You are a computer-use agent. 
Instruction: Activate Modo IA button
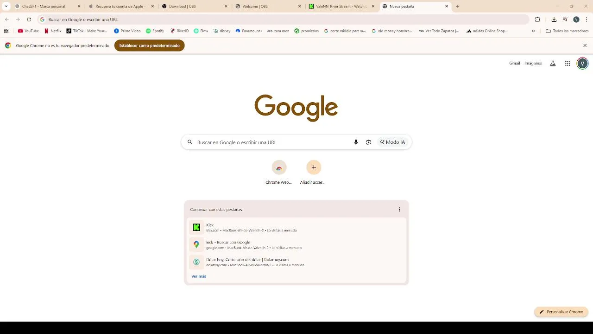pos(393,142)
